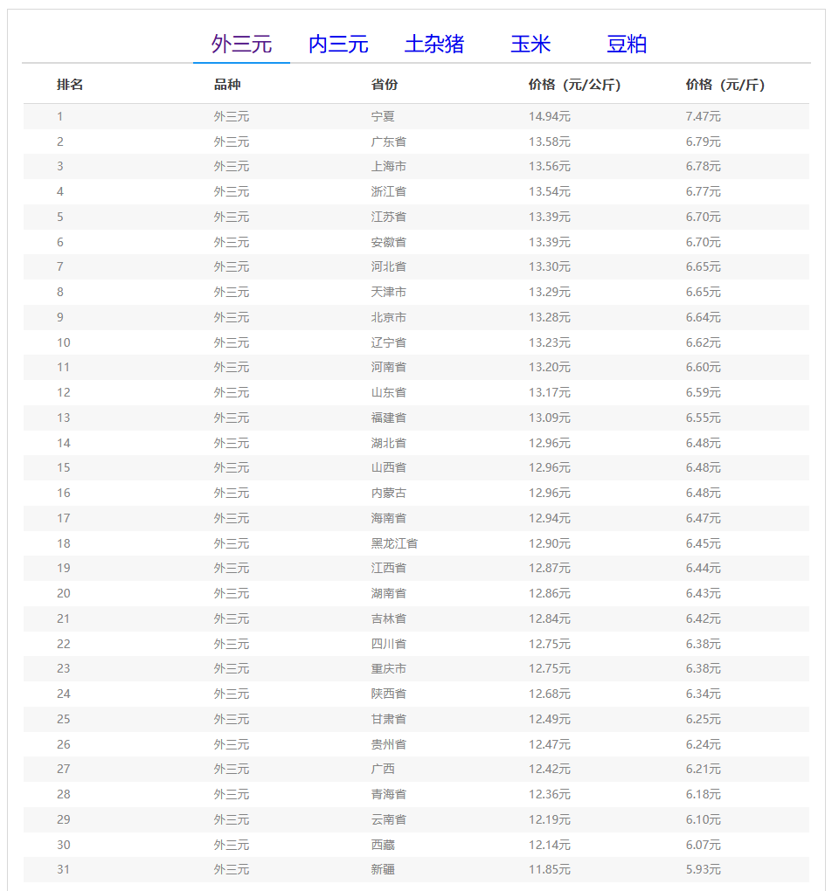Select the 14.94元 price cell
Image resolution: width=839 pixels, height=891 pixels.
point(549,116)
